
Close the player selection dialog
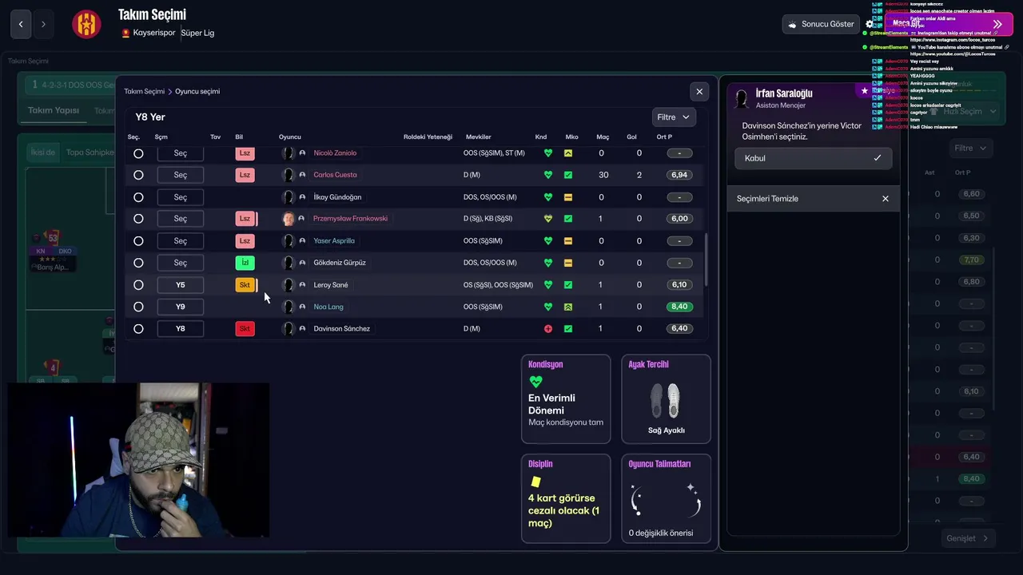(x=699, y=92)
